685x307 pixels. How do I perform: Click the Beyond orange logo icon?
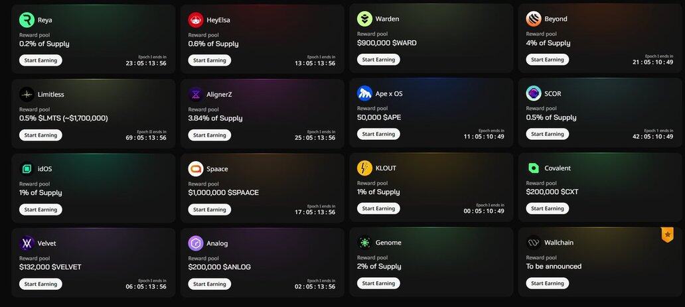coord(534,19)
